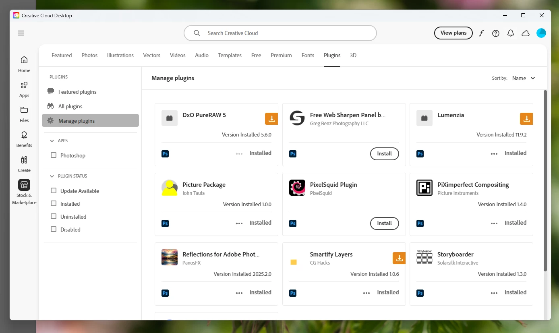Click the Smartify Layers plugin title
Viewport: 559px width, 333px height.
[x=331, y=254]
